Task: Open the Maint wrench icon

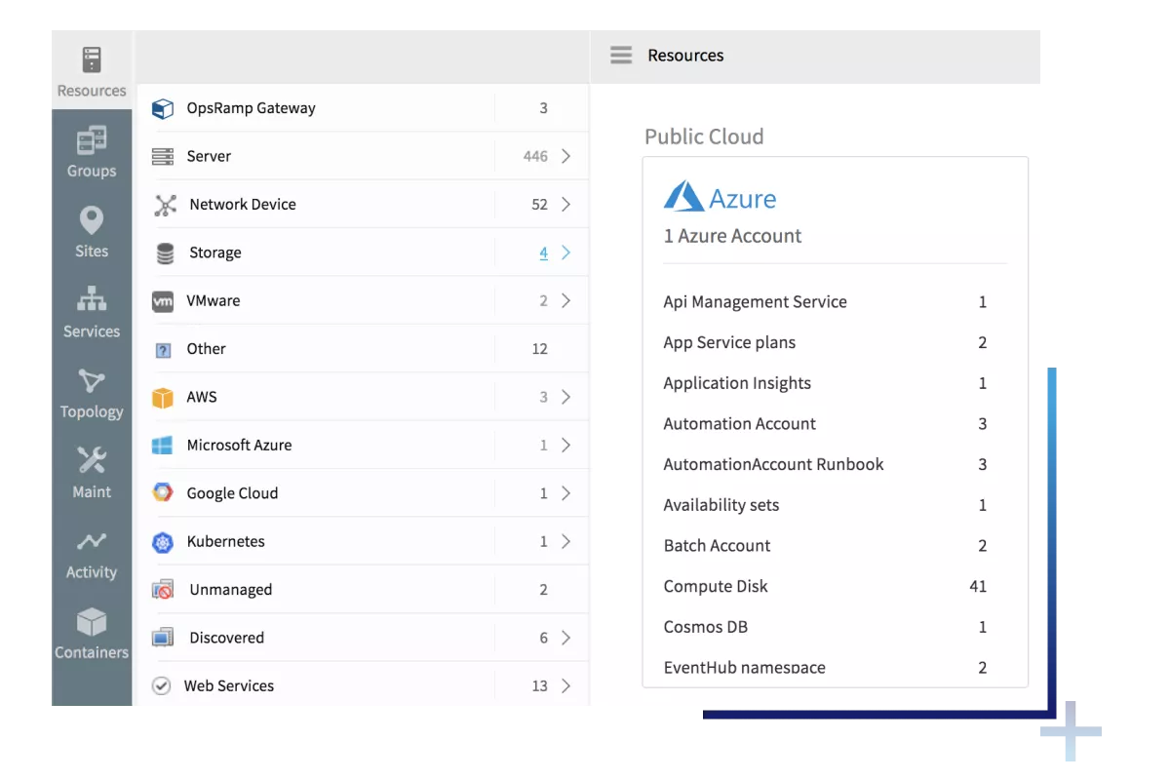Action: (92, 460)
